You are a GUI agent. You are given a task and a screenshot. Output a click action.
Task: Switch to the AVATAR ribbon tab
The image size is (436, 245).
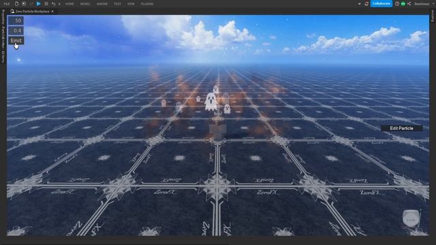(x=102, y=4)
